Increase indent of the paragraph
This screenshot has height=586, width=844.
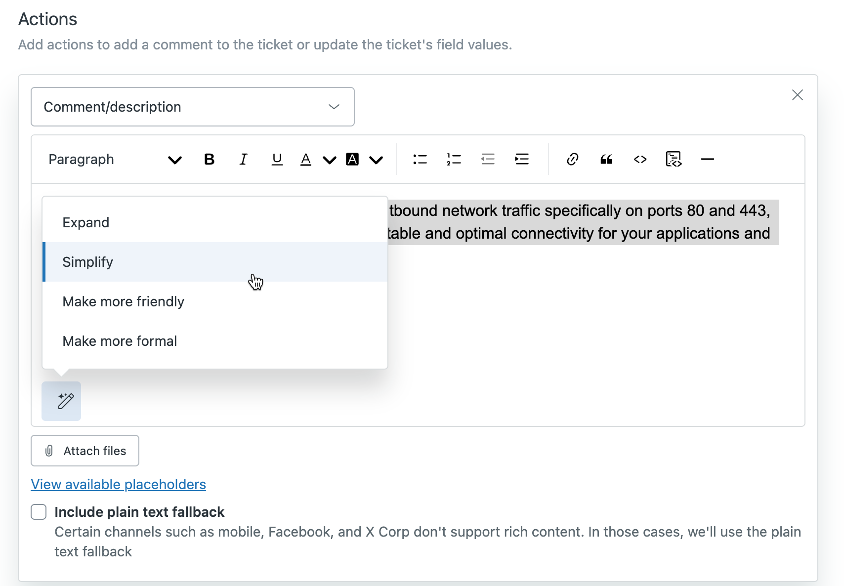click(x=522, y=159)
